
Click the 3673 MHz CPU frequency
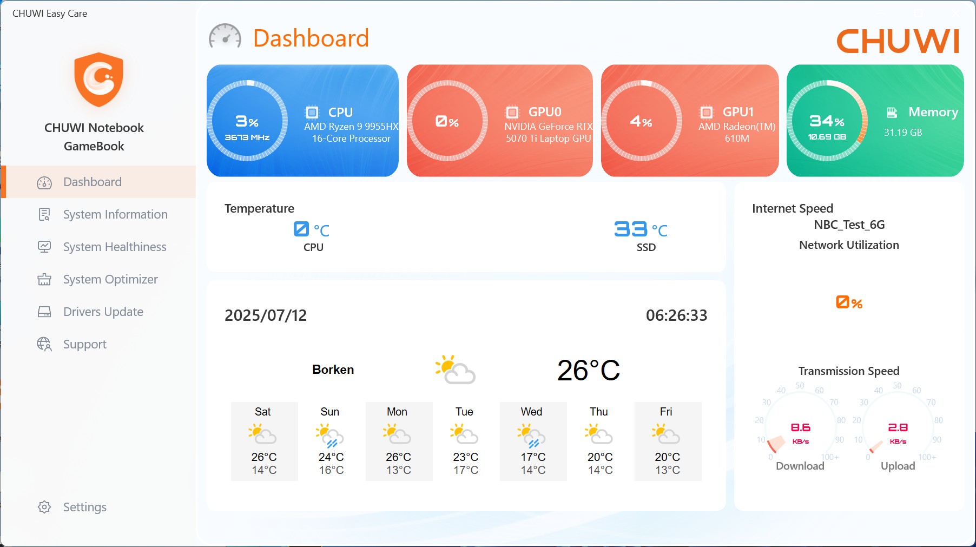point(247,137)
